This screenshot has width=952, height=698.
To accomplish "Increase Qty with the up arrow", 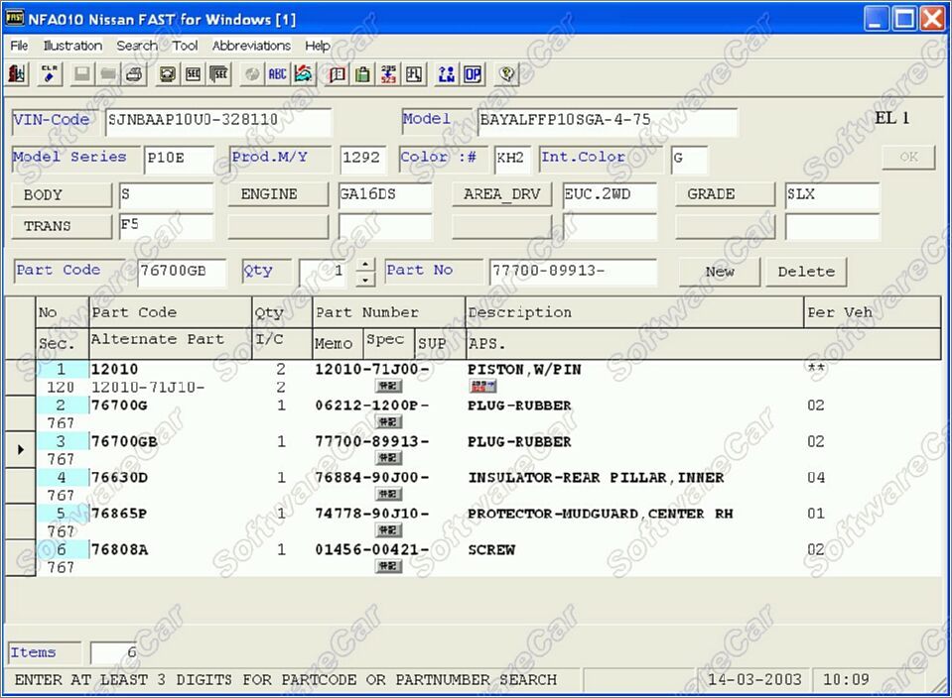I will (365, 265).
